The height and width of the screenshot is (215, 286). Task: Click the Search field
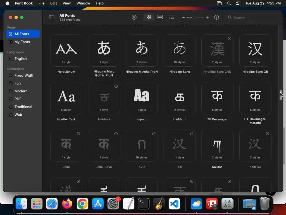[x=252, y=18]
